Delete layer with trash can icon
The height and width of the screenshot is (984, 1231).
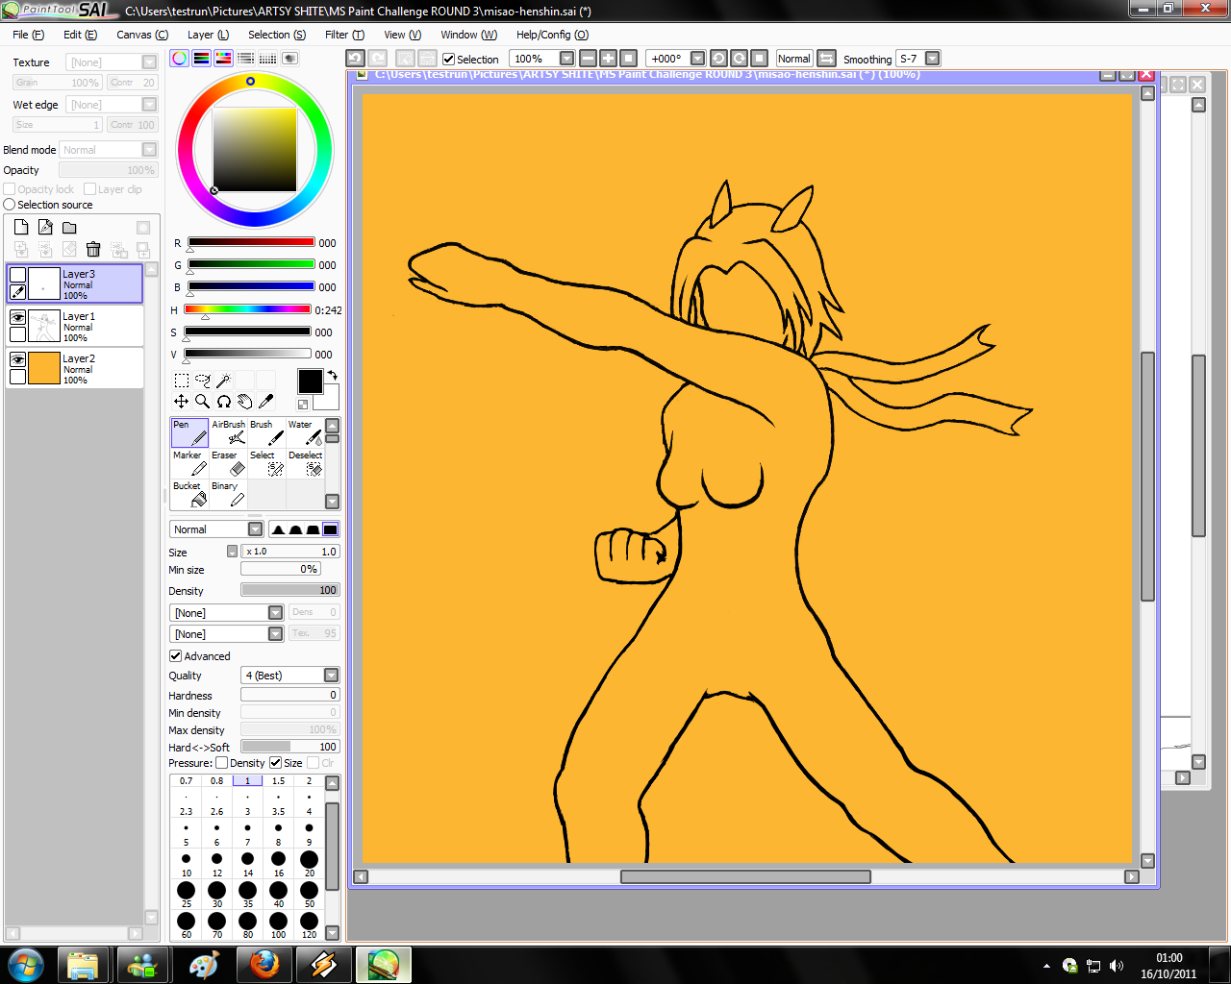point(93,250)
